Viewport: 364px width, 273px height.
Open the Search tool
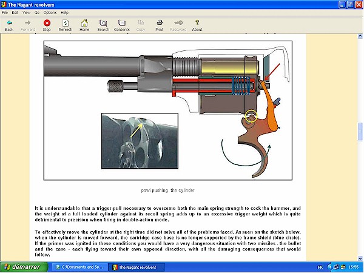pyautogui.click(x=103, y=25)
